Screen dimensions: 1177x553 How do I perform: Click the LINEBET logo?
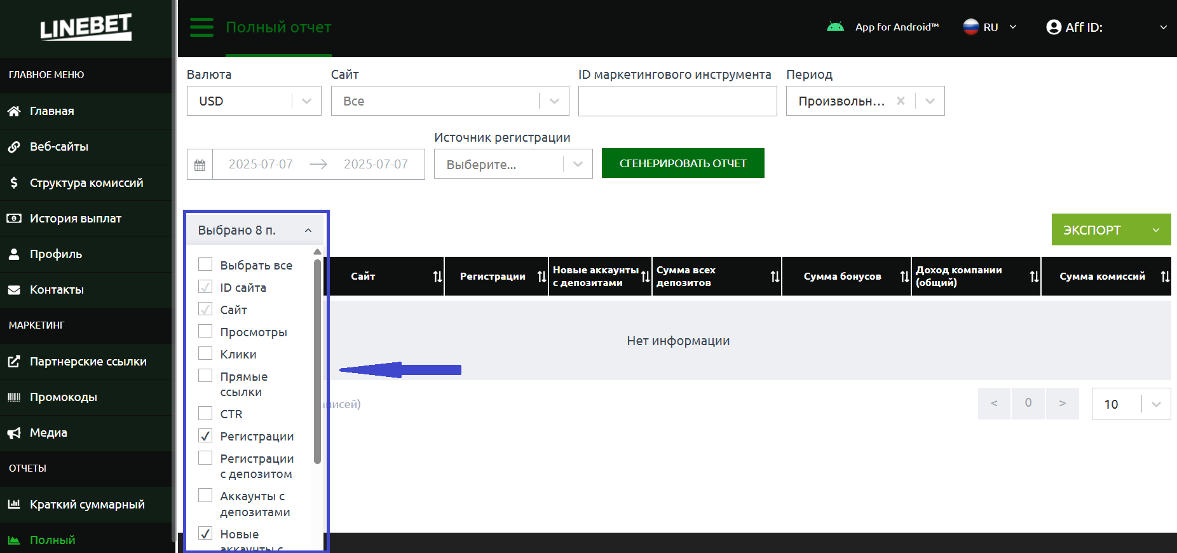(x=86, y=27)
